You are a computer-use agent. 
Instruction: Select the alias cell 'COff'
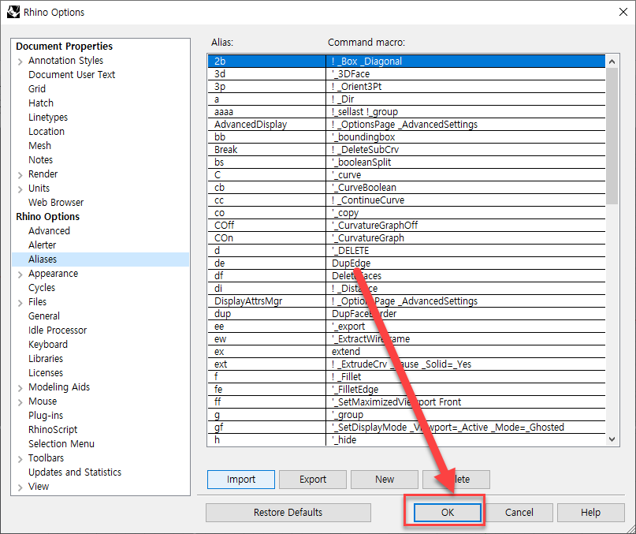pos(267,225)
